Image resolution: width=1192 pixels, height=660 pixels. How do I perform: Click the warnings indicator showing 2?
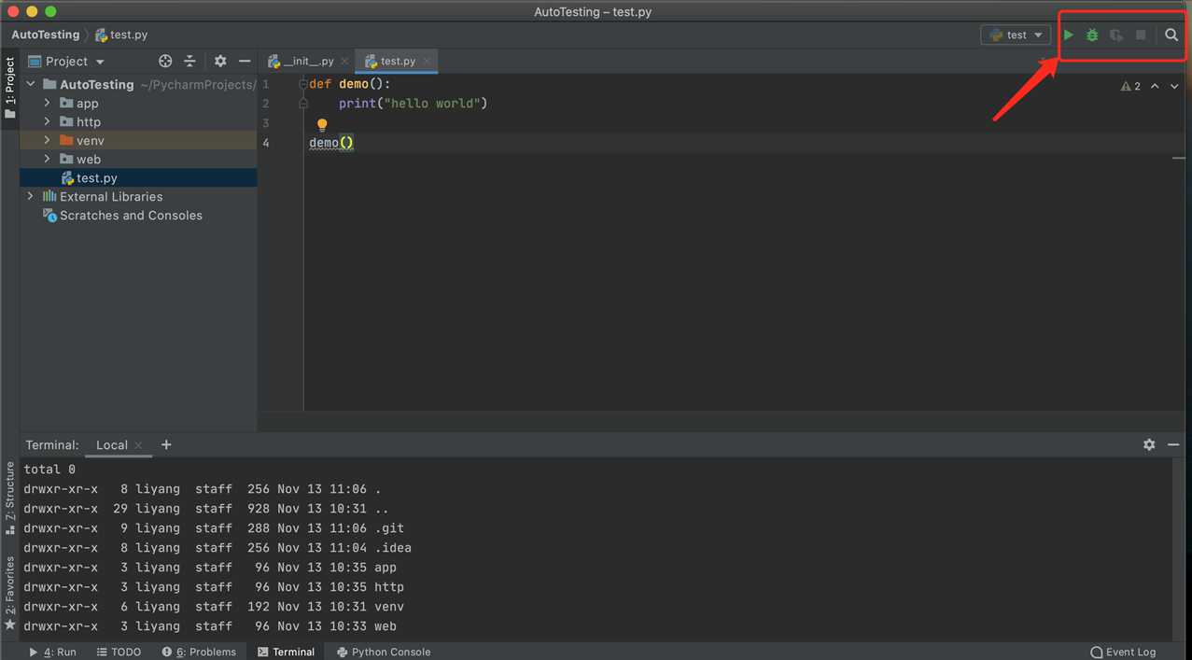(x=1130, y=86)
